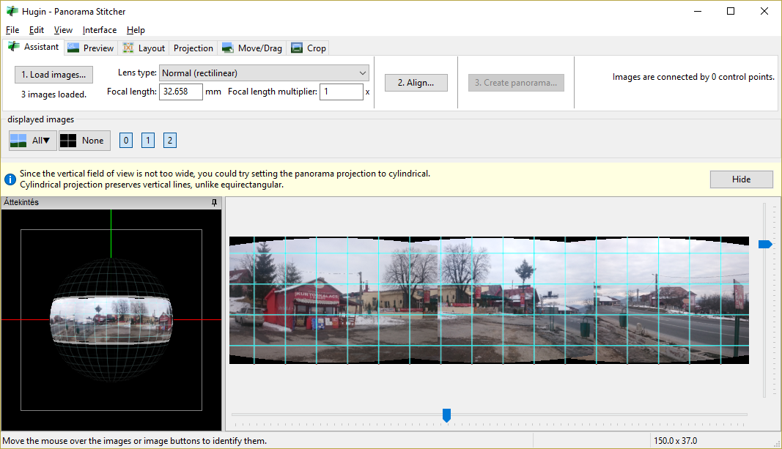Click the blue info icon in hint bar
The image size is (782, 449).
pyautogui.click(x=11, y=179)
